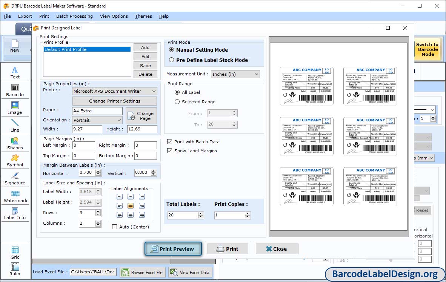This screenshot has height=282, width=446.
Task: Increase Rows value stepper
Action: point(98,211)
